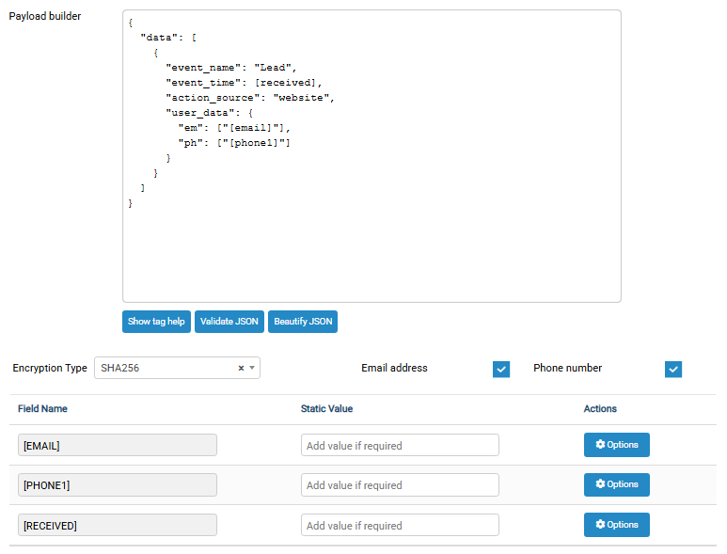Open Options for the [PHONE1] field

coord(617,484)
